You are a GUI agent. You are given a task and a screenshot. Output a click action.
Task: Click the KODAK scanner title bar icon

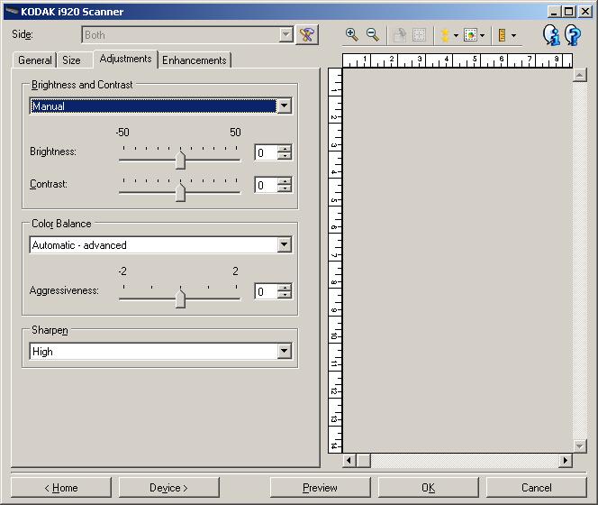[x=13, y=12]
